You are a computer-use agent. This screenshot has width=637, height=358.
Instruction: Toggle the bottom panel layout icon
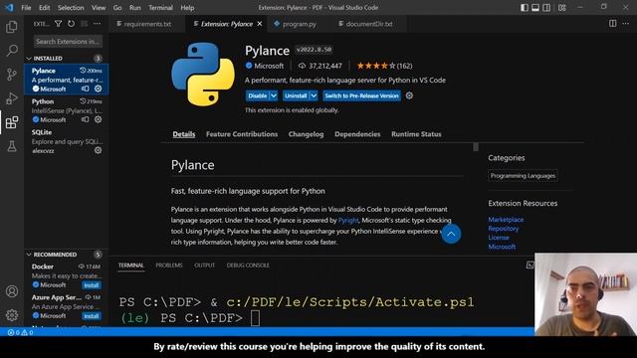tap(535, 8)
